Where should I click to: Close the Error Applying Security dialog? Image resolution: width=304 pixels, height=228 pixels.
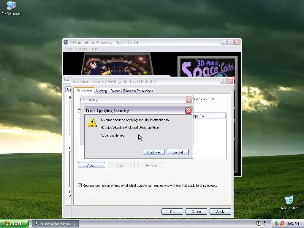(188, 111)
